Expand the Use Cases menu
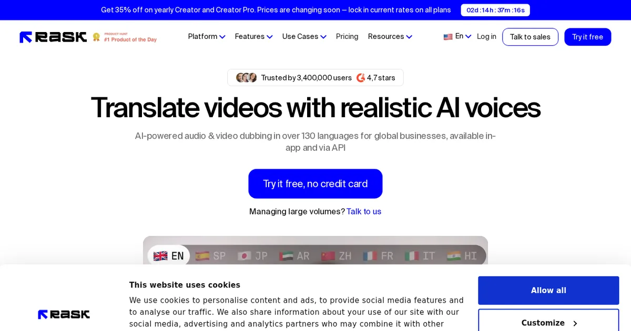The height and width of the screenshot is (331, 631). [x=304, y=37]
